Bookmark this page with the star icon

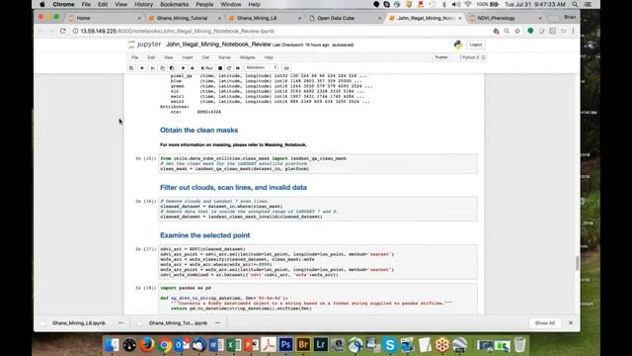tap(517, 31)
